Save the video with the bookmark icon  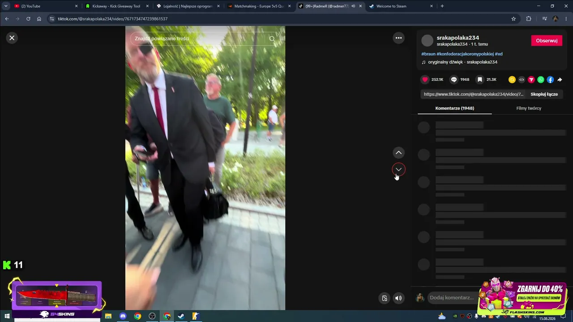(x=480, y=80)
